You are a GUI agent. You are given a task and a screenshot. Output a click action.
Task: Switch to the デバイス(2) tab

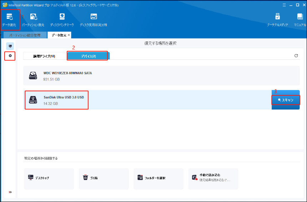88,56
